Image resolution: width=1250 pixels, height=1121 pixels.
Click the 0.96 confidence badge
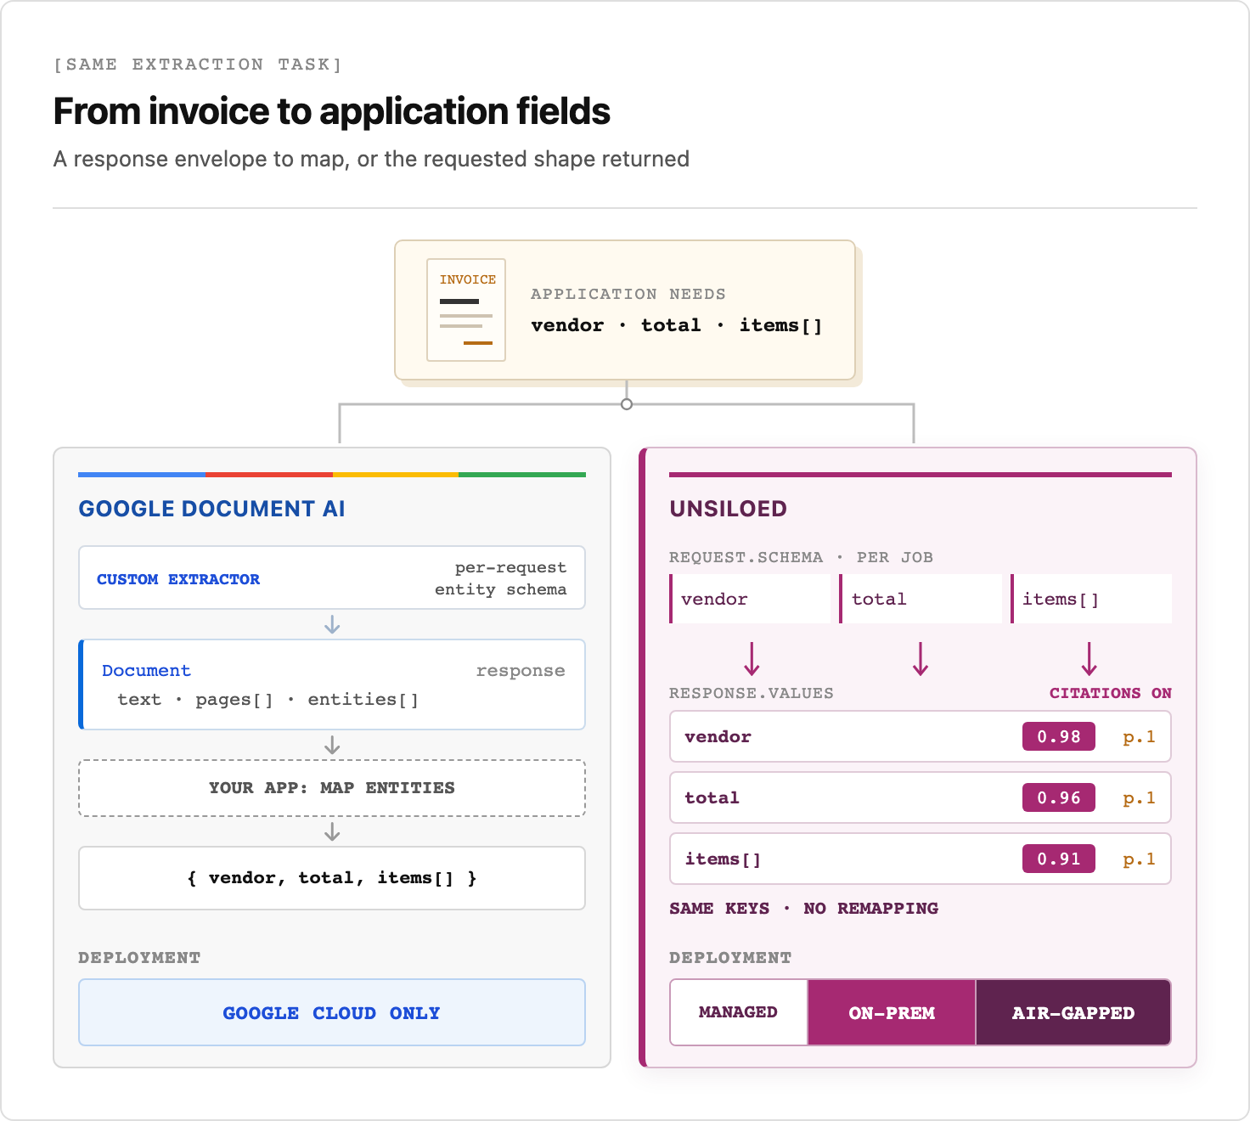pyautogui.click(x=1059, y=797)
